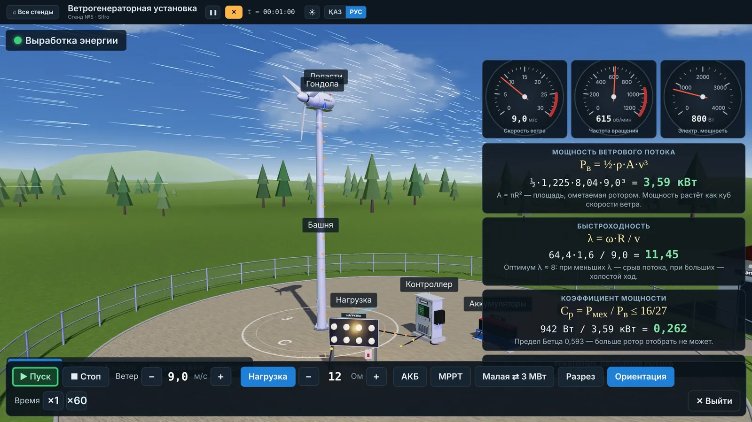Switch language to РУС
Image resolution: width=752 pixels, height=422 pixels.
tap(356, 12)
